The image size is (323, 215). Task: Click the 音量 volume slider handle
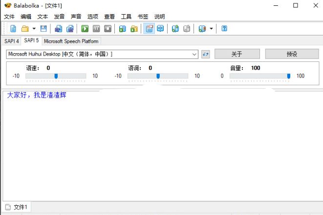pos(289,76)
